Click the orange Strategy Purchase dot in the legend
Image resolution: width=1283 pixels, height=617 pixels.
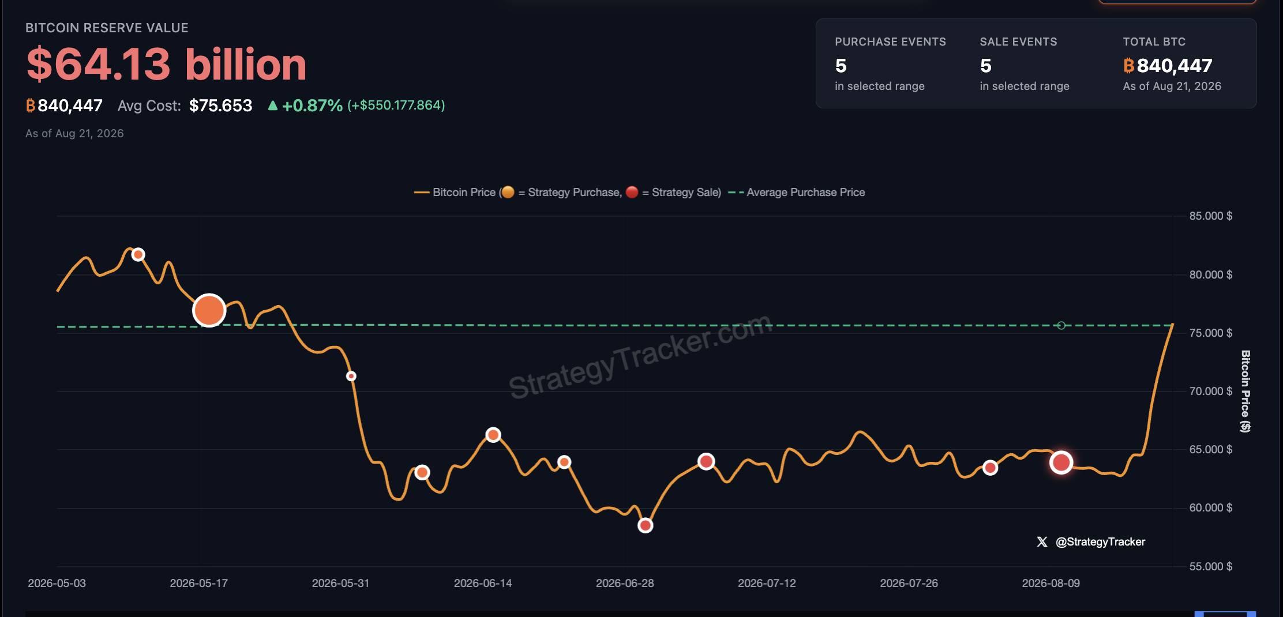tap(508, 192)
